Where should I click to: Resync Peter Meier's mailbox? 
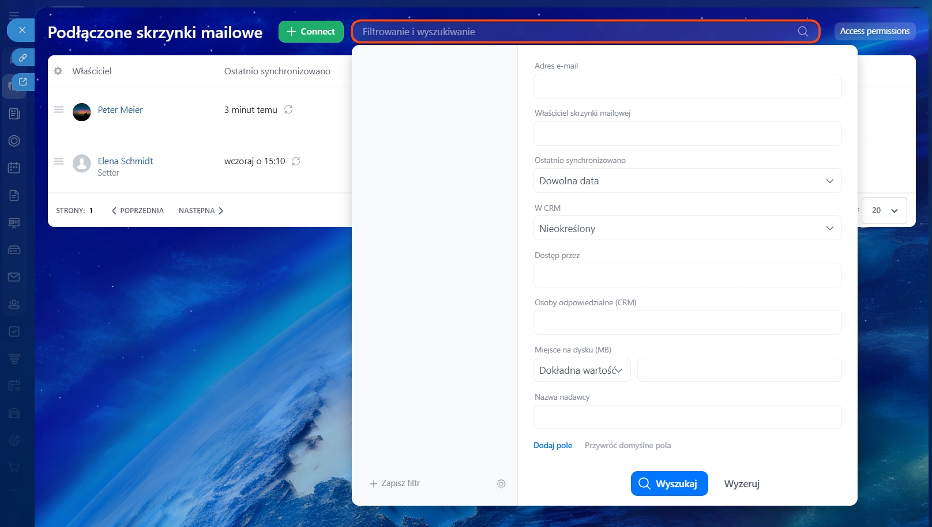[288, 109]
